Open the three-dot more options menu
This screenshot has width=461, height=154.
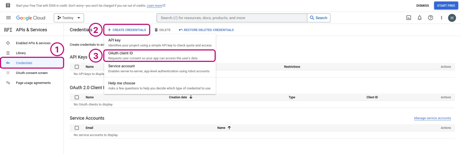click(x=441, y=18)
